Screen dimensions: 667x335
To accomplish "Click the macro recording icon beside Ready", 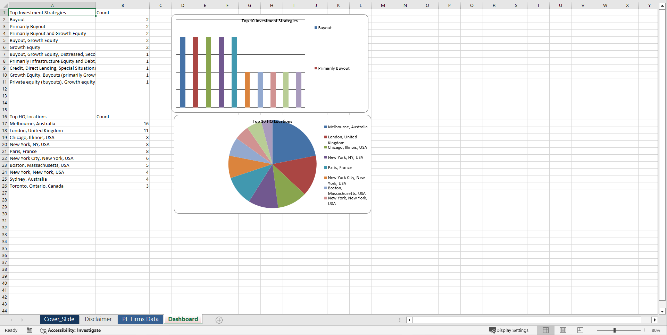I will [29, 330].
